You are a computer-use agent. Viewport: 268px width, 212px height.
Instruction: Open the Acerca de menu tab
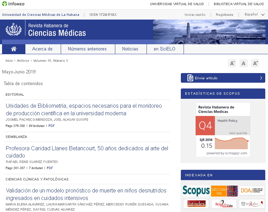click(43, 49)
